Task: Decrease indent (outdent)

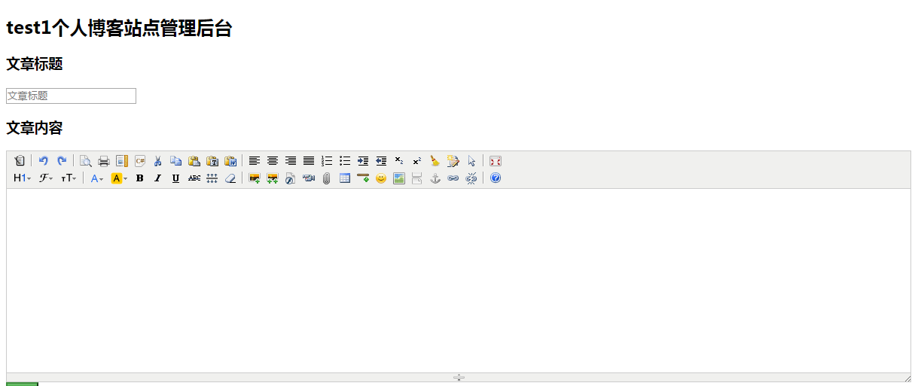Action: [381, 160]
